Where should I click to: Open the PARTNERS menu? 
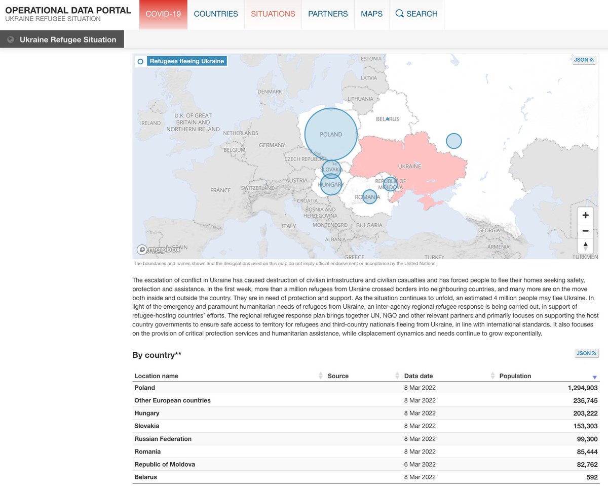click(x=328, y=14)
